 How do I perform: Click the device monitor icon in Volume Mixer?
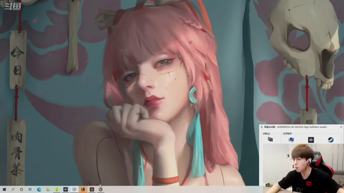tap(270, 139)
